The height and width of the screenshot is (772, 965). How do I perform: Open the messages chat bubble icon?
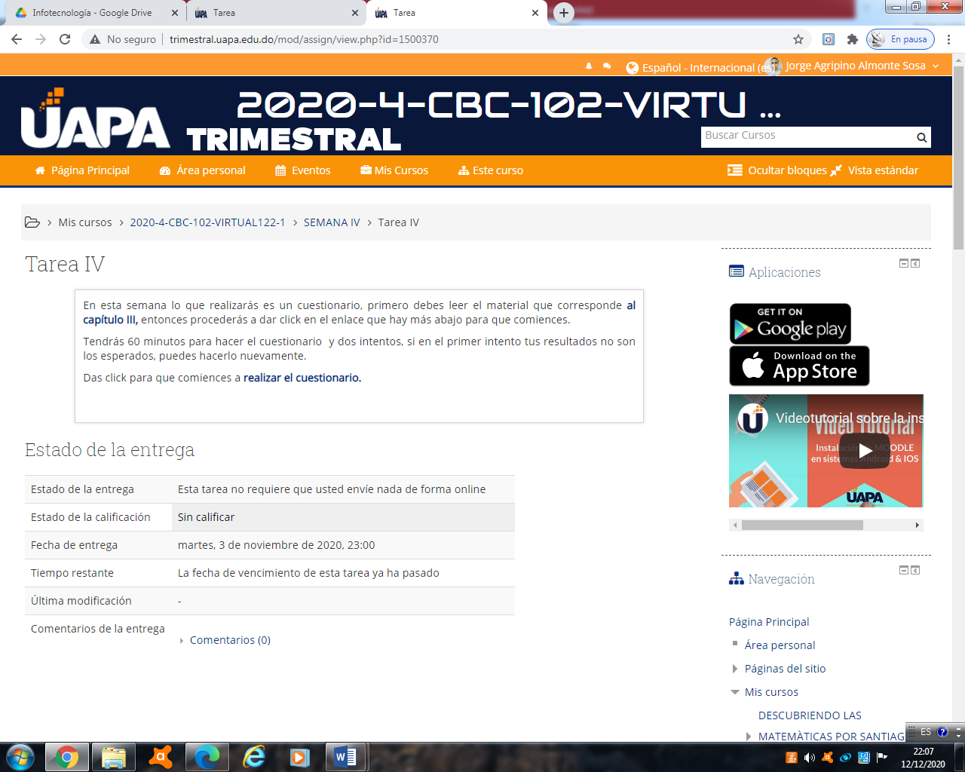click(x=607, y=66)
